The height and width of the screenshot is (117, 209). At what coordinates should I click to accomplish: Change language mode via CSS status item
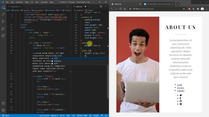click(73, 116)
